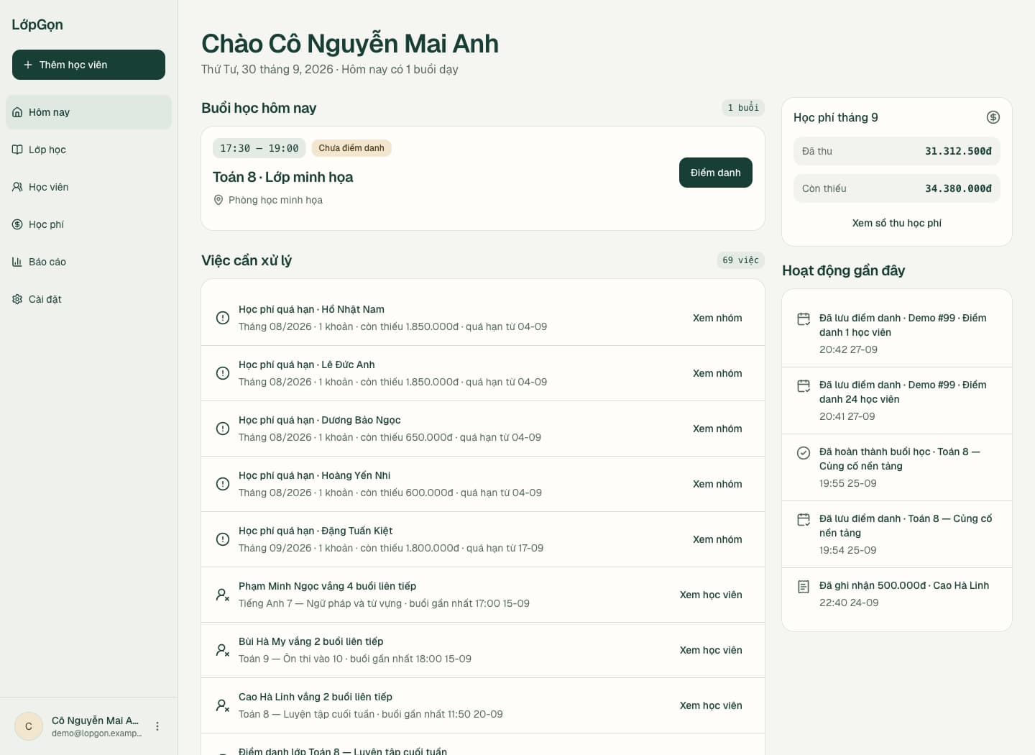Click the location pin icon near Phòng học minh họa
Viewport: 1035px width, 755px height.
(x=218, y=200)
